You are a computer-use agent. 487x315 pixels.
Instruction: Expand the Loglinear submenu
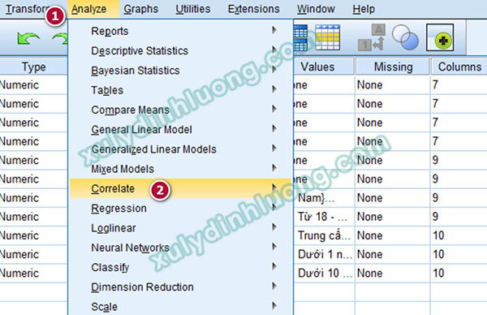[x=180, y=228]
